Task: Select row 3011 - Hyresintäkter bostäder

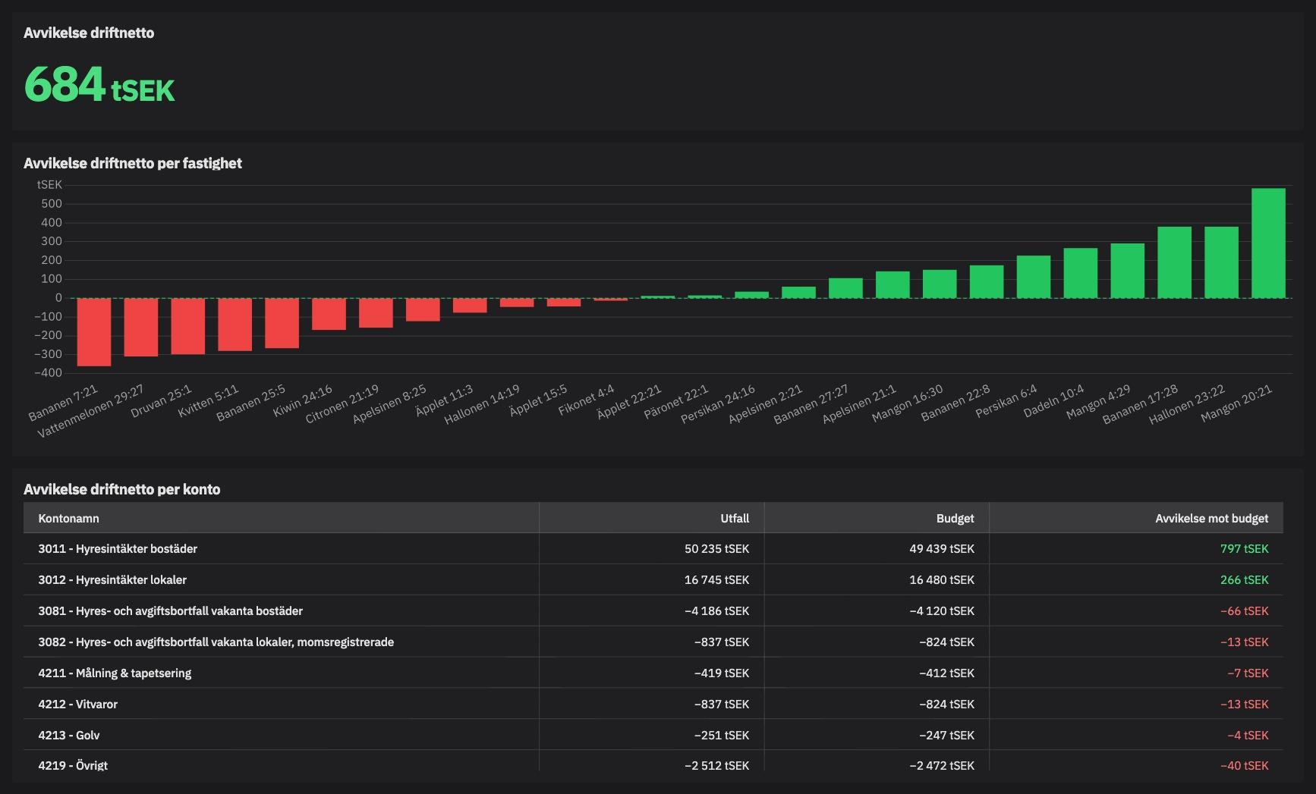Action: pyautogui.click(x=653, y=548)
